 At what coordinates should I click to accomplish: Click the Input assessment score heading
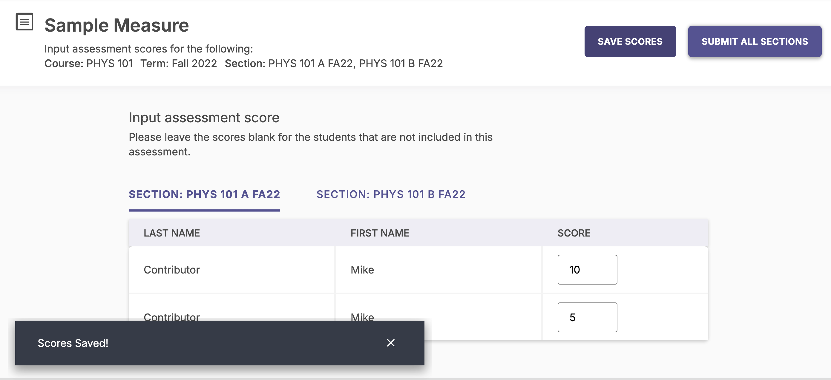(x=204, y=117)
